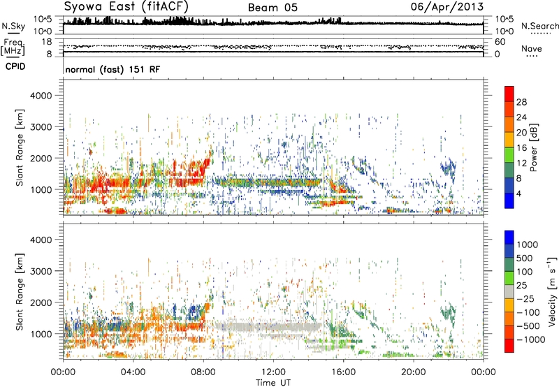This screenshot has height=387, width=559.
Task: Pick the blue top segment of Velocity colorbar
Action: [509, 238]
